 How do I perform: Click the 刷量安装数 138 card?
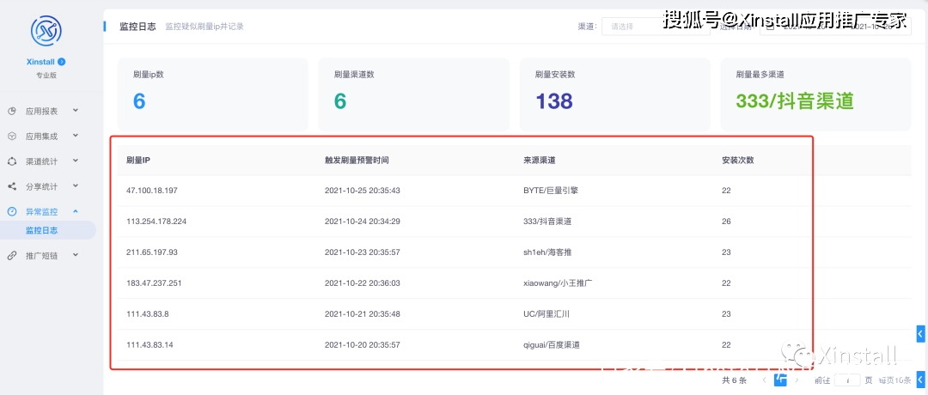pyautogui.click(x=615, y=94)
